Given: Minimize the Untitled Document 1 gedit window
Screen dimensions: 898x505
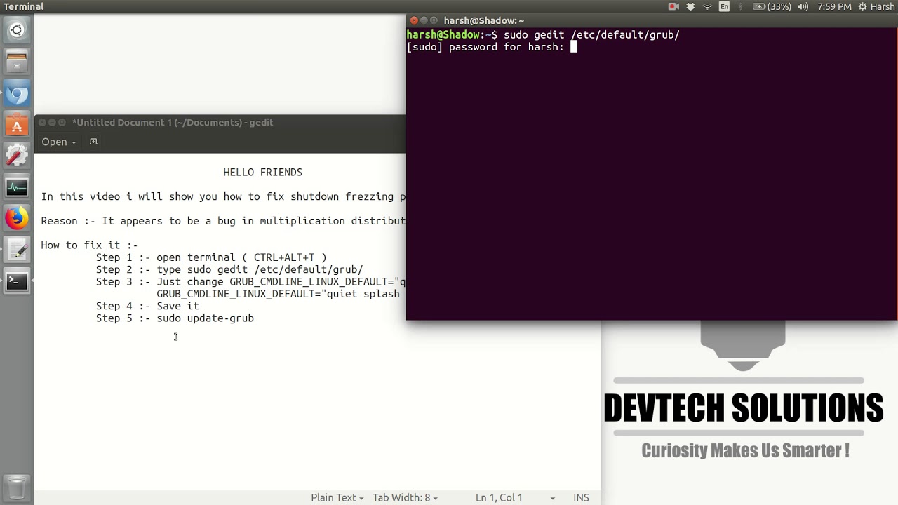Looking at the screenshot, I should [53, 123].
